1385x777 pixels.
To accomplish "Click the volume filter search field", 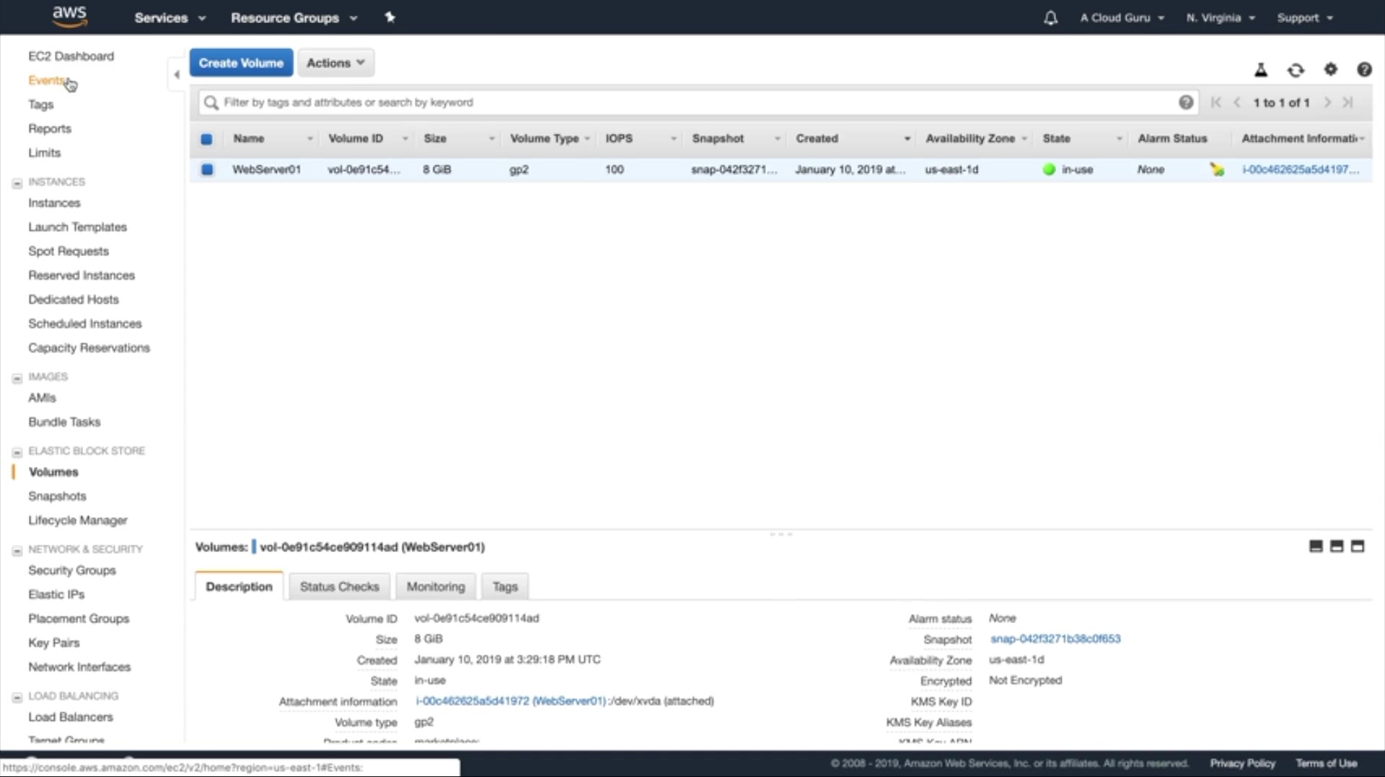I will [698, 102].
